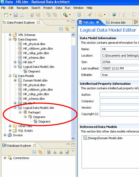Click the Save floppy disk icon
The width and height of the screenshot is (139, 177).
16,15
